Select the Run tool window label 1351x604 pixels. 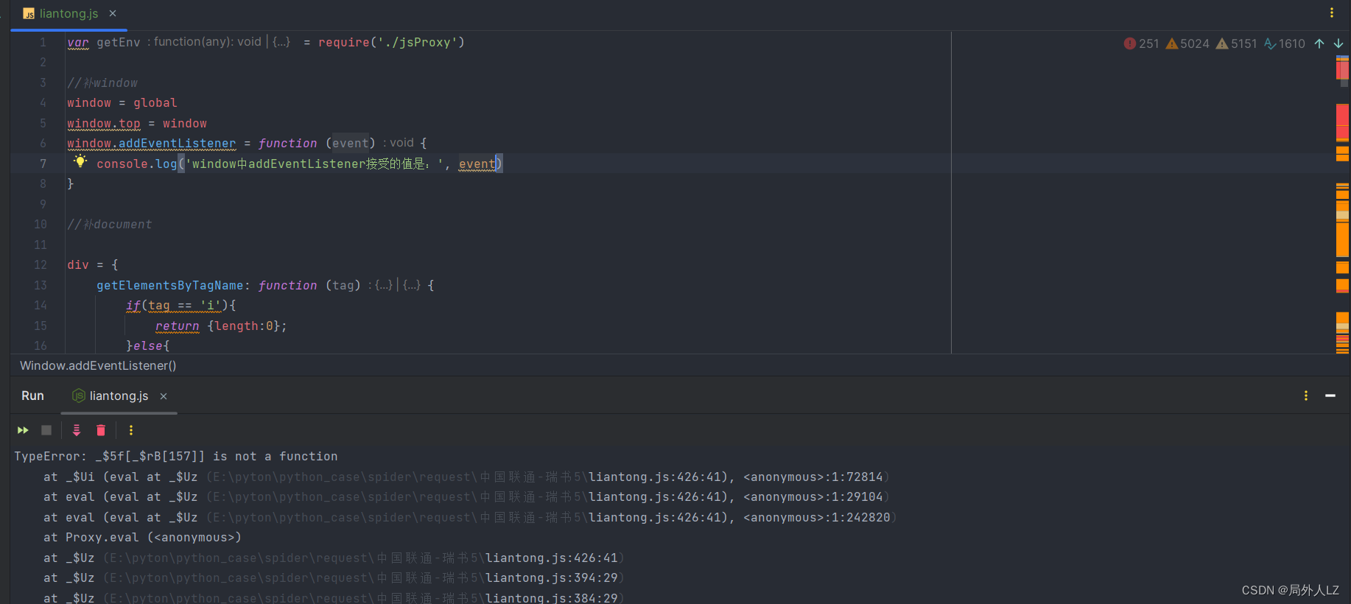pyautogui.click(x=32, y=396)
